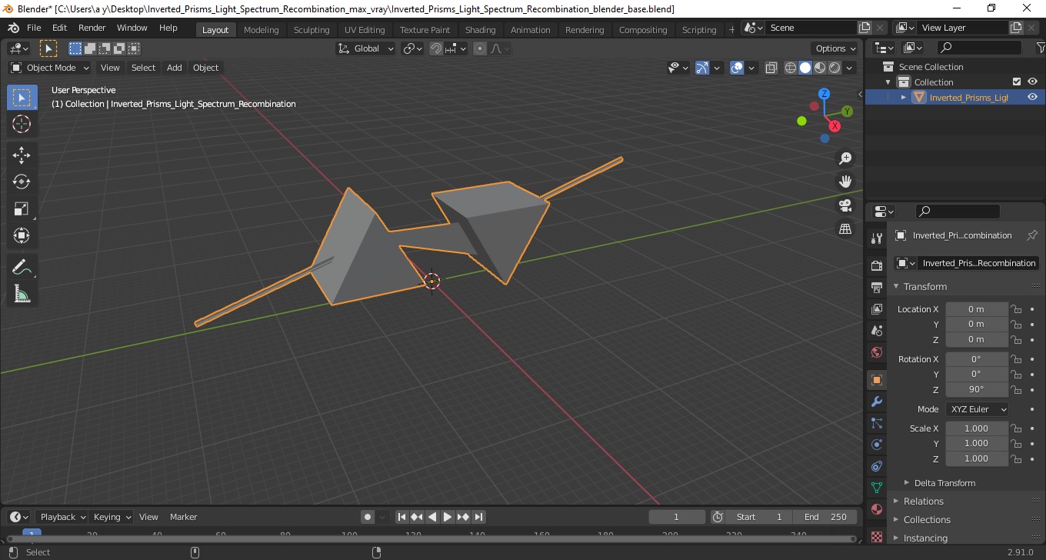Choose the Move tool

tap(22, 155)
